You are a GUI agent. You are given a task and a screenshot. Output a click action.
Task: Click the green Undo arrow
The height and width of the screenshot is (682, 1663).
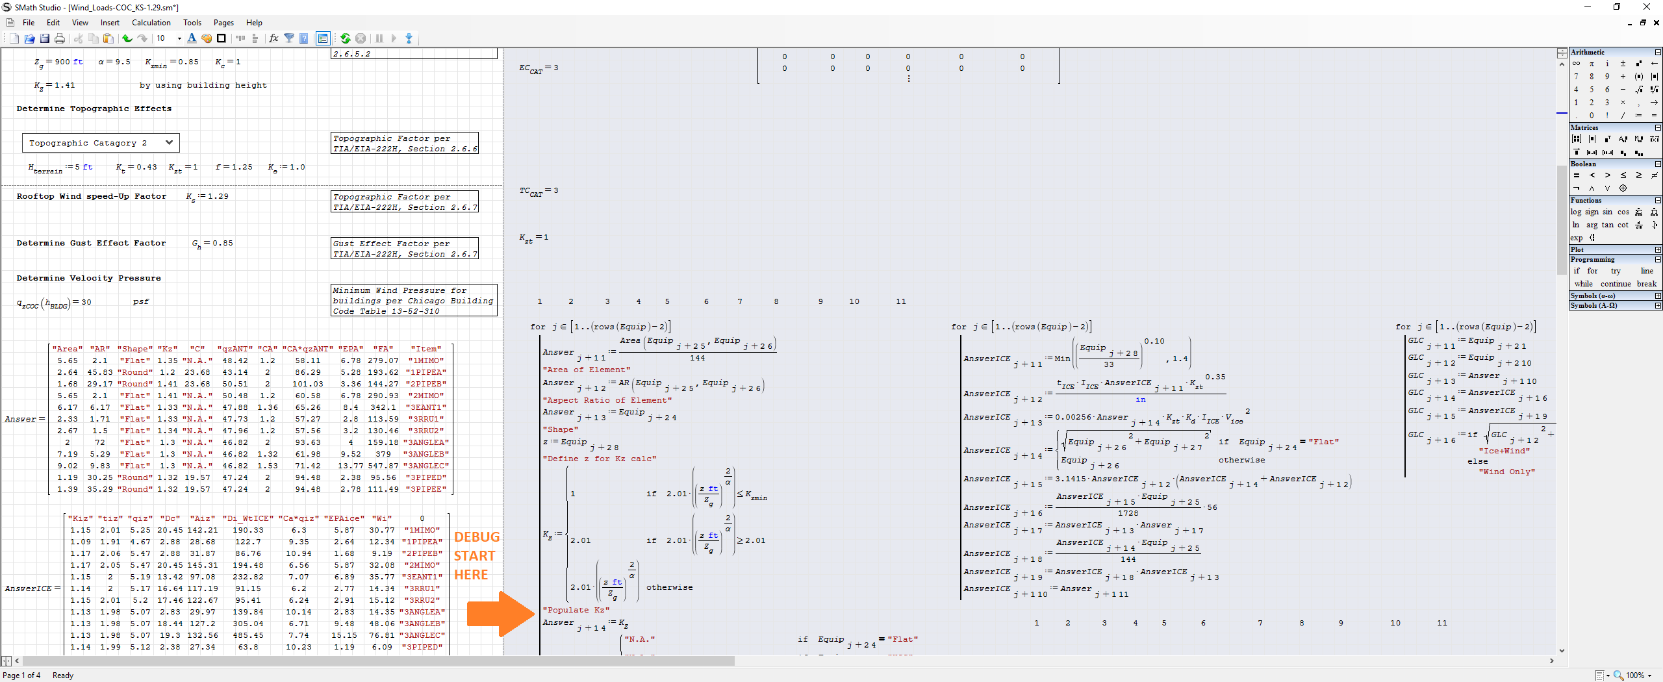[127, 39]
